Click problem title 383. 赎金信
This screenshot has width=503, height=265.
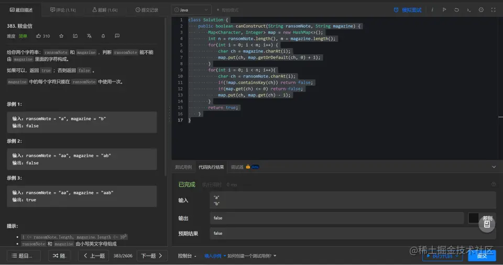tap(19, 26)
